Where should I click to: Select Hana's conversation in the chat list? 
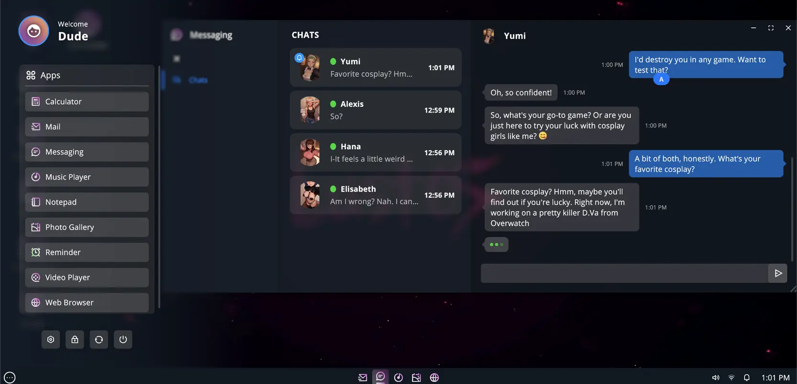click(x=376, y=153)
